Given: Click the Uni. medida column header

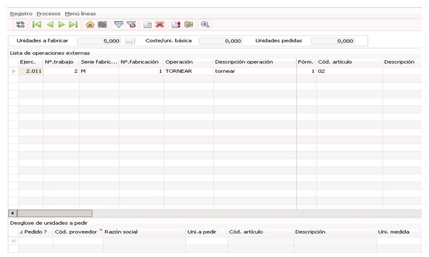Looking at the screenshot, I should (x=398, y=232).
